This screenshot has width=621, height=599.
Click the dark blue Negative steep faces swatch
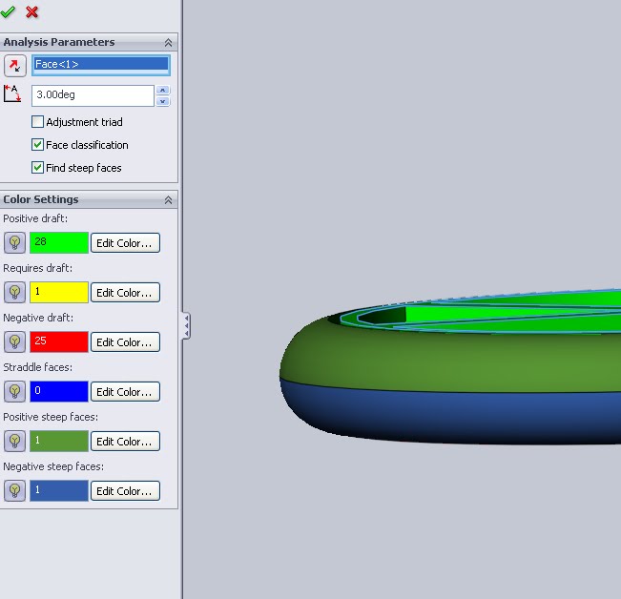(59, 490)
